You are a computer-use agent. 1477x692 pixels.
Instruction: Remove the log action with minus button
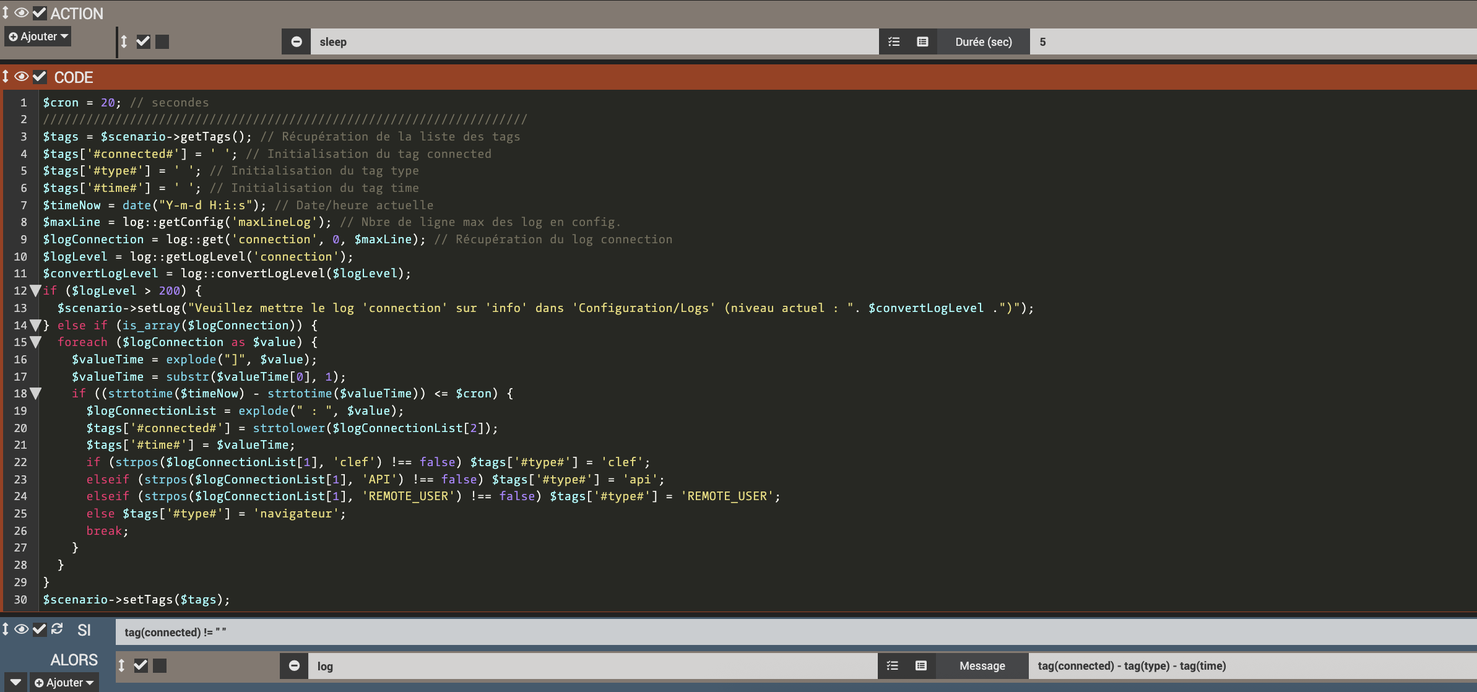click(295, 666)
